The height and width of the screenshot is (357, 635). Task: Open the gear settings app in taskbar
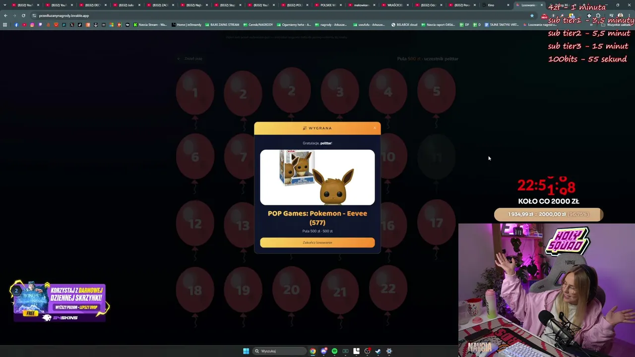click(389, 351)
